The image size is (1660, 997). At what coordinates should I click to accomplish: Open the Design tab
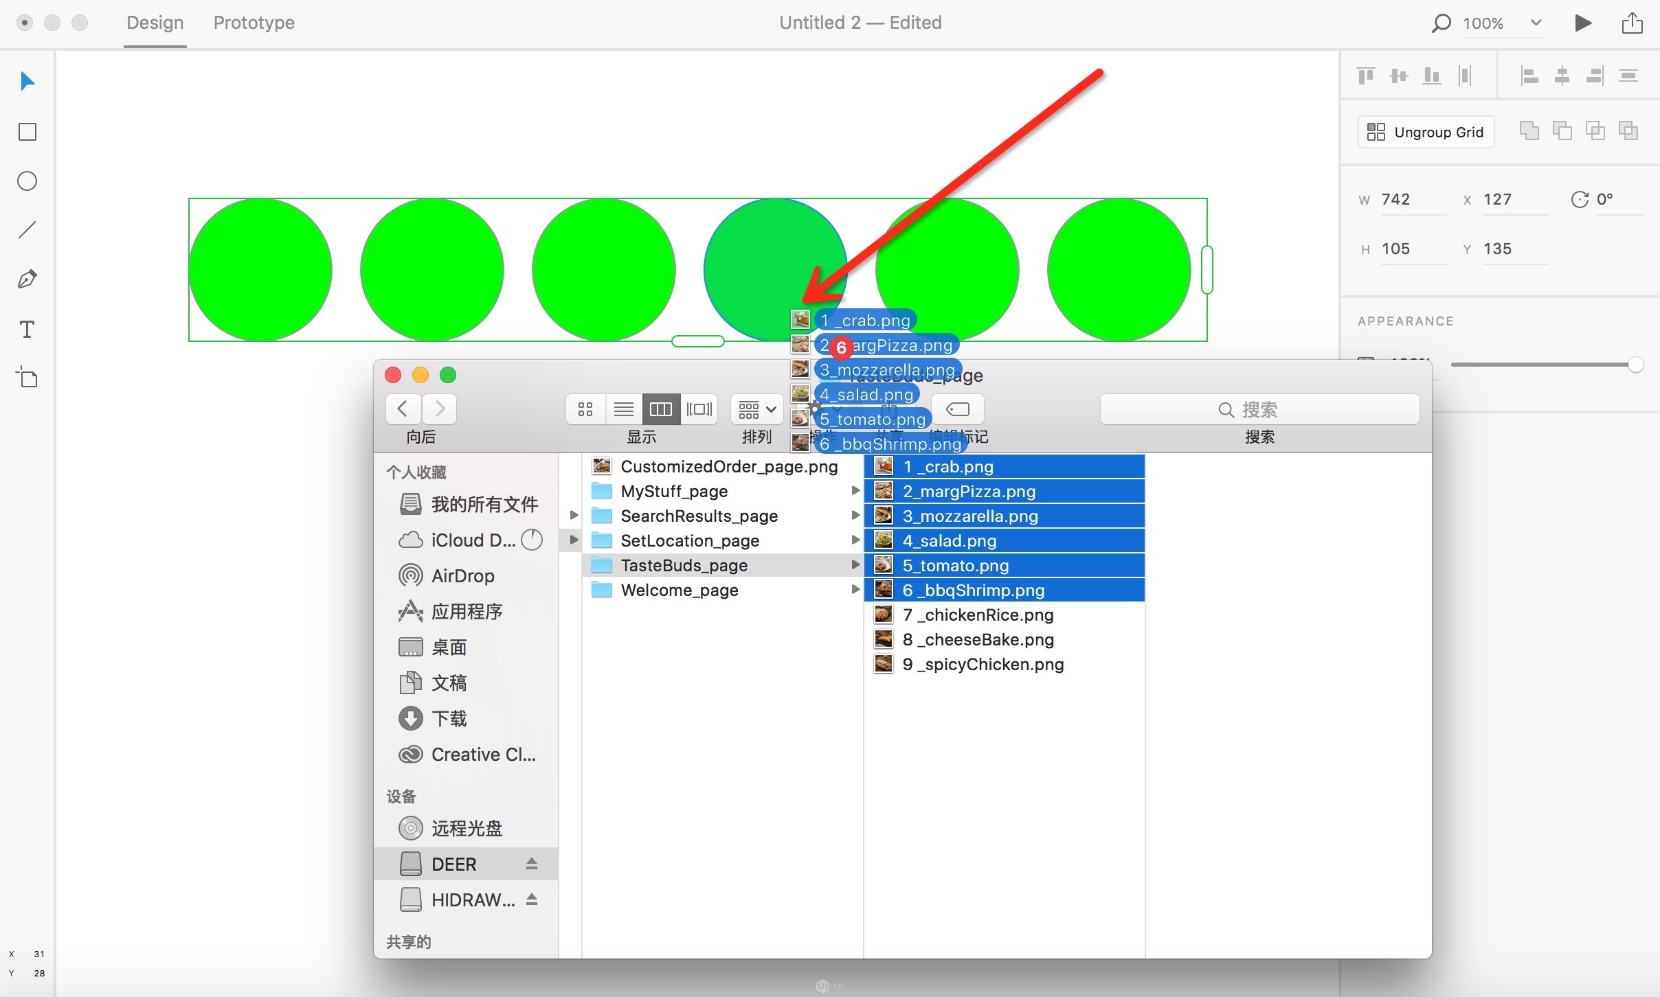(155, 23)
